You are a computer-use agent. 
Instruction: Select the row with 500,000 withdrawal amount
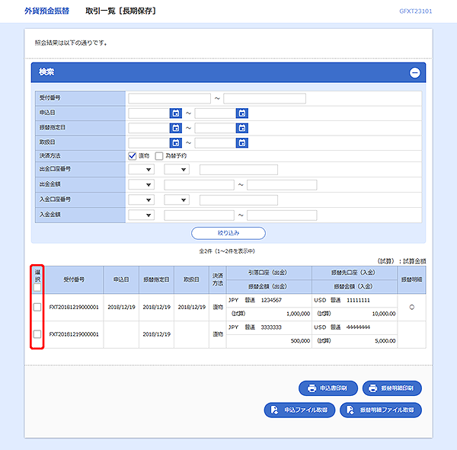pos(37,334)
